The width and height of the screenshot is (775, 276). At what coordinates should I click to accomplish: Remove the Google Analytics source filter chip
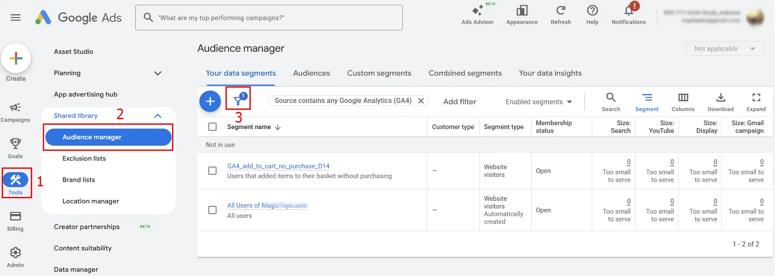pos(421,101)
